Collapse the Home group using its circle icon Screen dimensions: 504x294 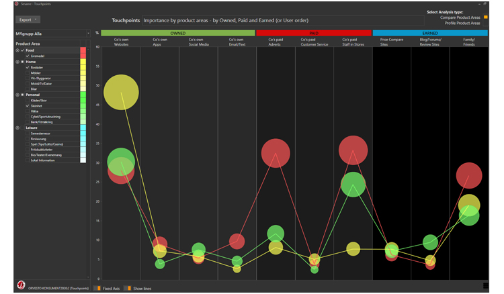pos(17,62)
